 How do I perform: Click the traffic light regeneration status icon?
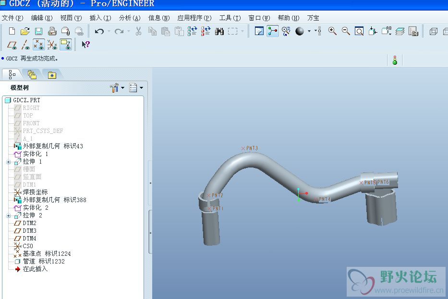(x=395, y=60)
